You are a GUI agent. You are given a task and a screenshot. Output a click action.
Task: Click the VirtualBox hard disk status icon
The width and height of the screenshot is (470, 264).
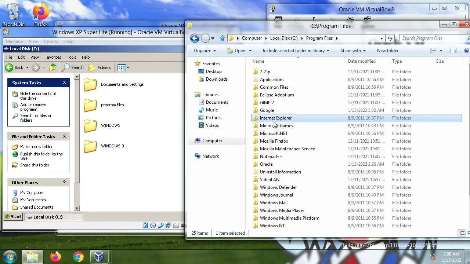click(x=145, y=225)
